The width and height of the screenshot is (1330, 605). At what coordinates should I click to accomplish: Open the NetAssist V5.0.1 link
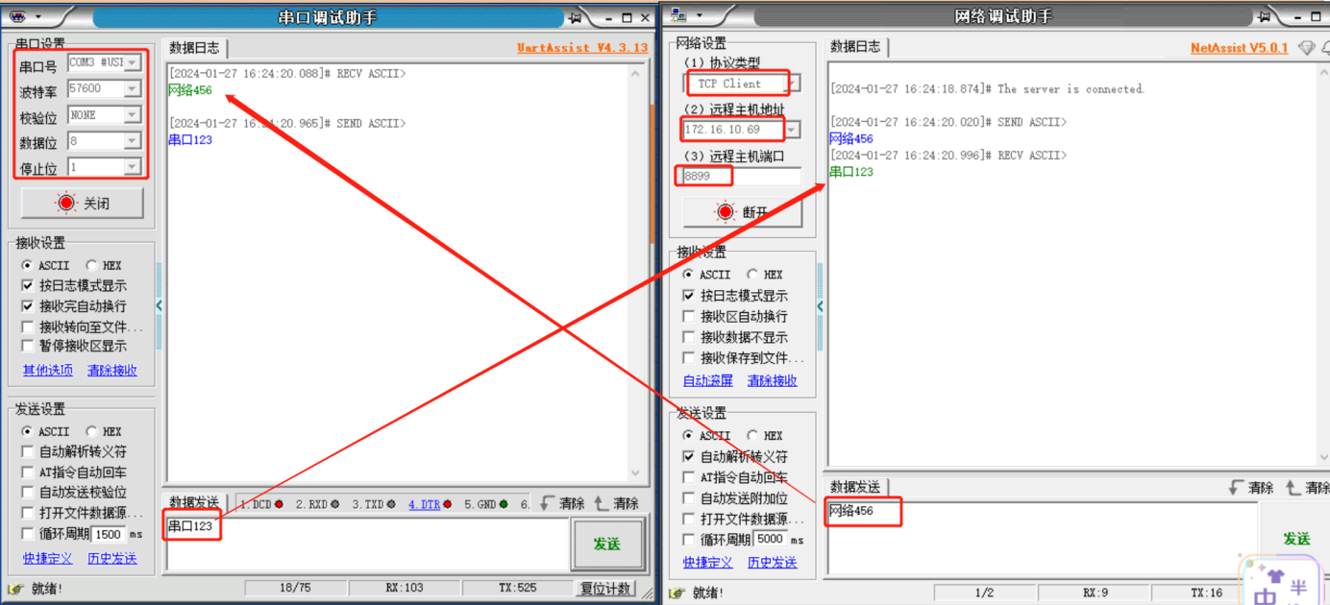pos(1240,47)
